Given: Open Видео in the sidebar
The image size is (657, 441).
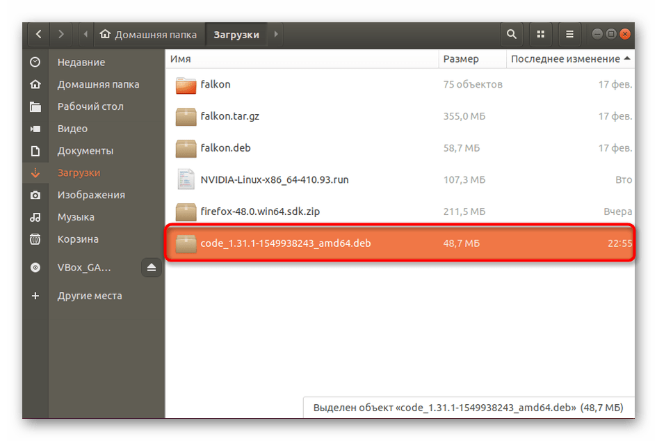Looking at the screenshot, I should coord(94,129).
